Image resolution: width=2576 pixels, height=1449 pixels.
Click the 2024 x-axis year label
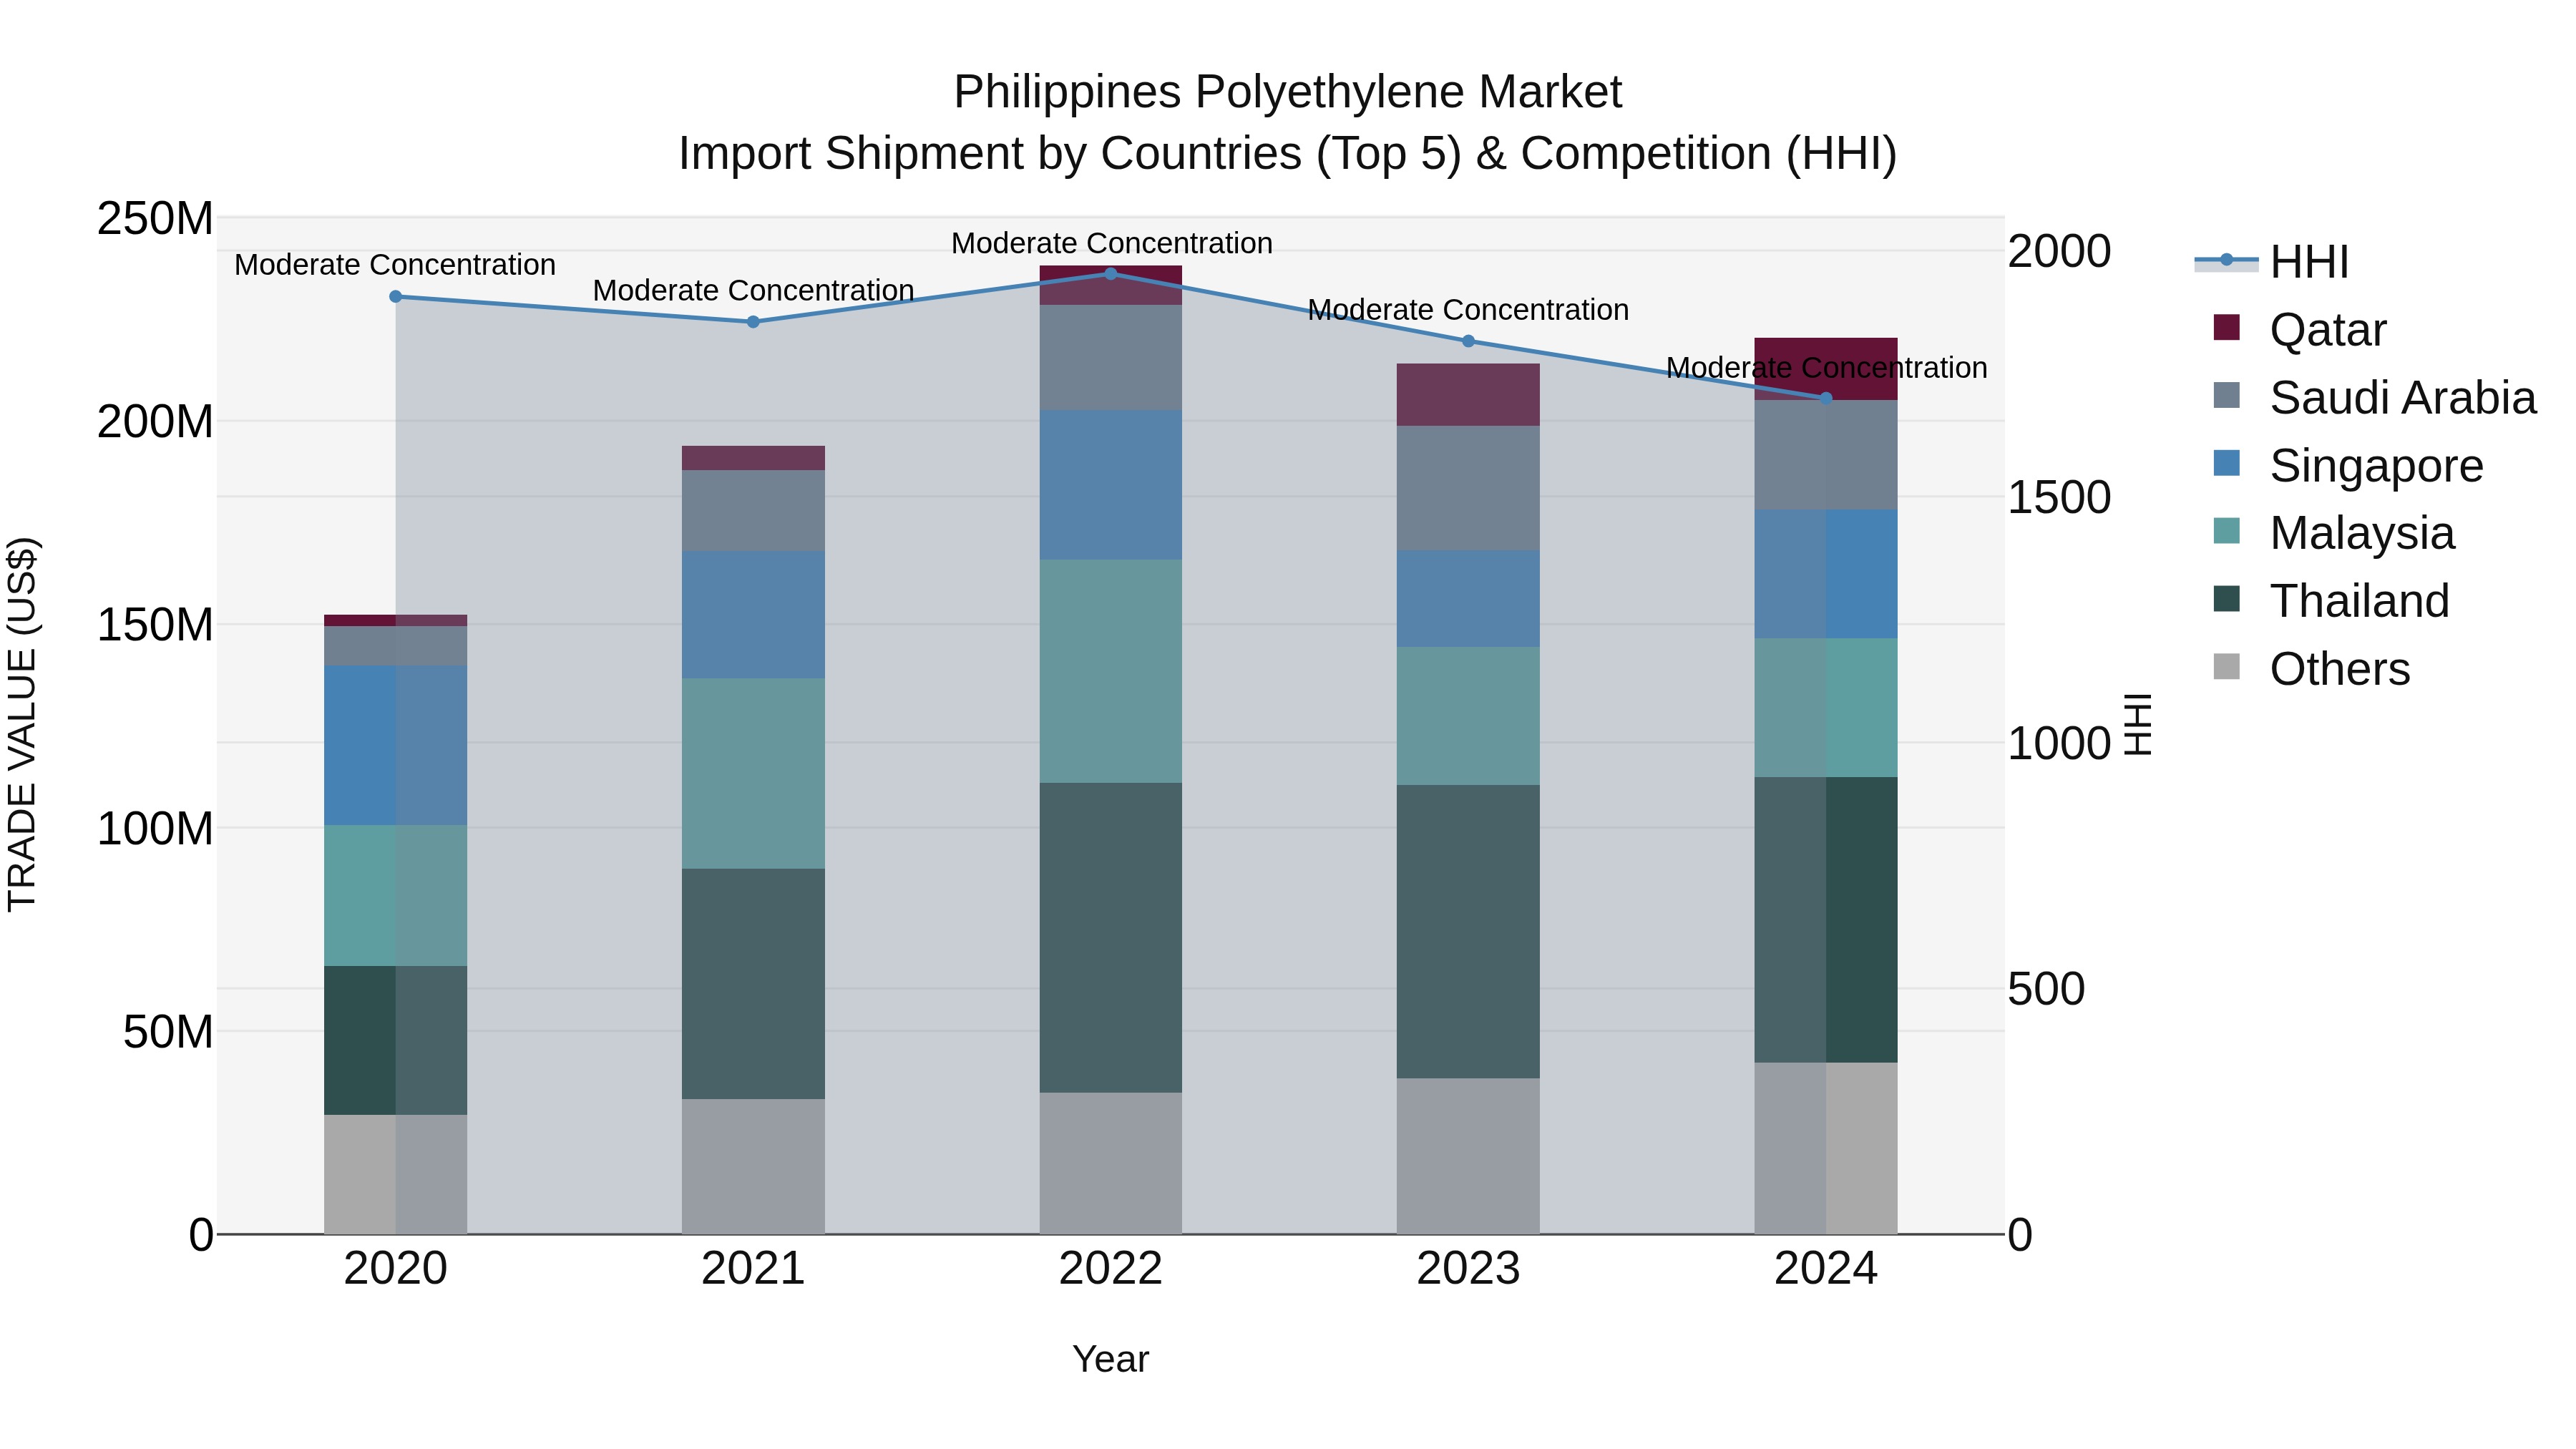click(x=1826, y=1269)
